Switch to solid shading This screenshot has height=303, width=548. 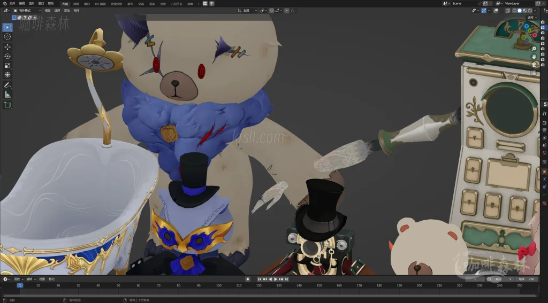[520, 11]
